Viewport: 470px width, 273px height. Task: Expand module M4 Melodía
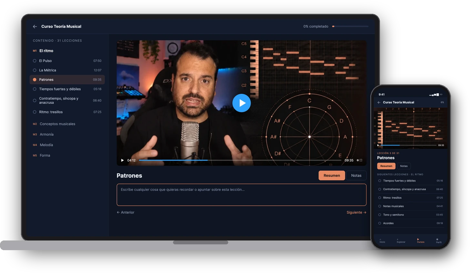click(43, 145)
